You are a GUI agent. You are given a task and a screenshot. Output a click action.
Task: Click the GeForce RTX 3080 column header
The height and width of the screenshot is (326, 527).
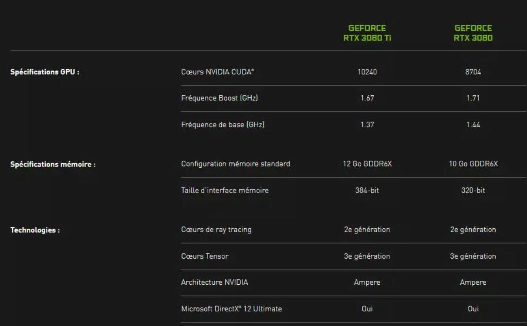coord(473,33)
